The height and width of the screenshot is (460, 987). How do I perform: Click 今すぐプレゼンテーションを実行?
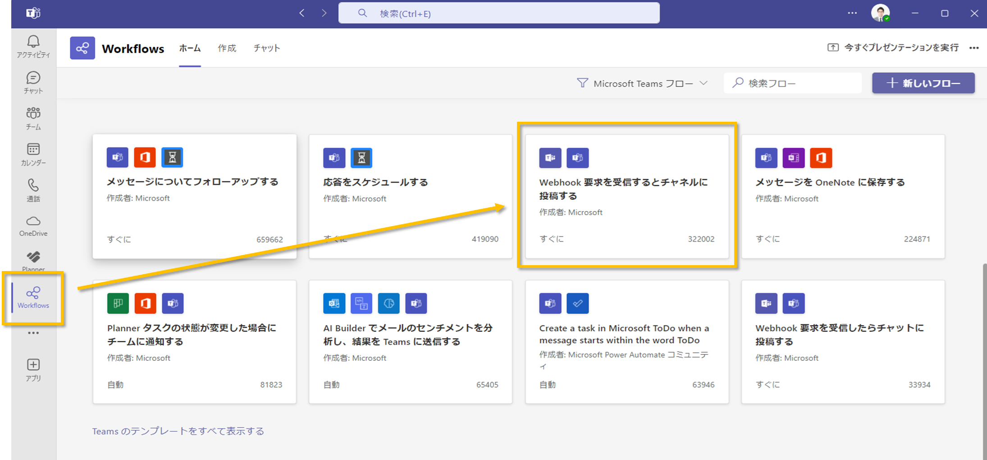[x=893, y=48]
